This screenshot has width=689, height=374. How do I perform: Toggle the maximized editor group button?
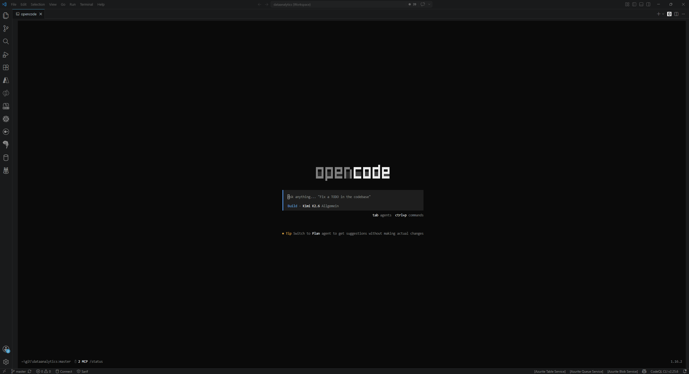coord(669,14)
